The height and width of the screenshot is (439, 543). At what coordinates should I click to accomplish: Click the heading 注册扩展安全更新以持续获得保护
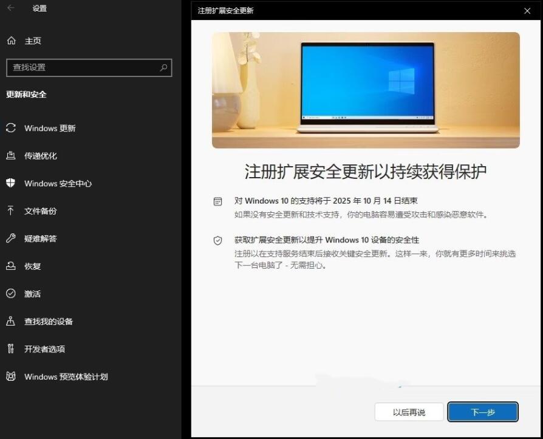pyautogui.click(x=366, y=172)
